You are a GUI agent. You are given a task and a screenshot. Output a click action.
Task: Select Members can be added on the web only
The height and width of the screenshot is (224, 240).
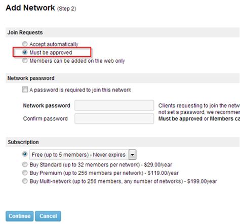click(25, 61)
